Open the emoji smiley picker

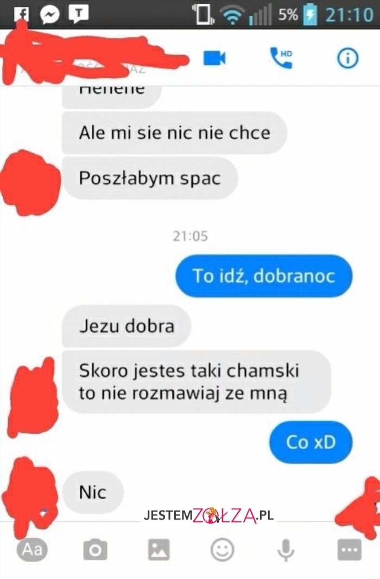point(222,550)
